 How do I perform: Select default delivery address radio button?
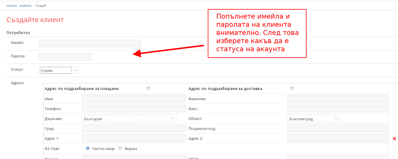coord(292,88)
